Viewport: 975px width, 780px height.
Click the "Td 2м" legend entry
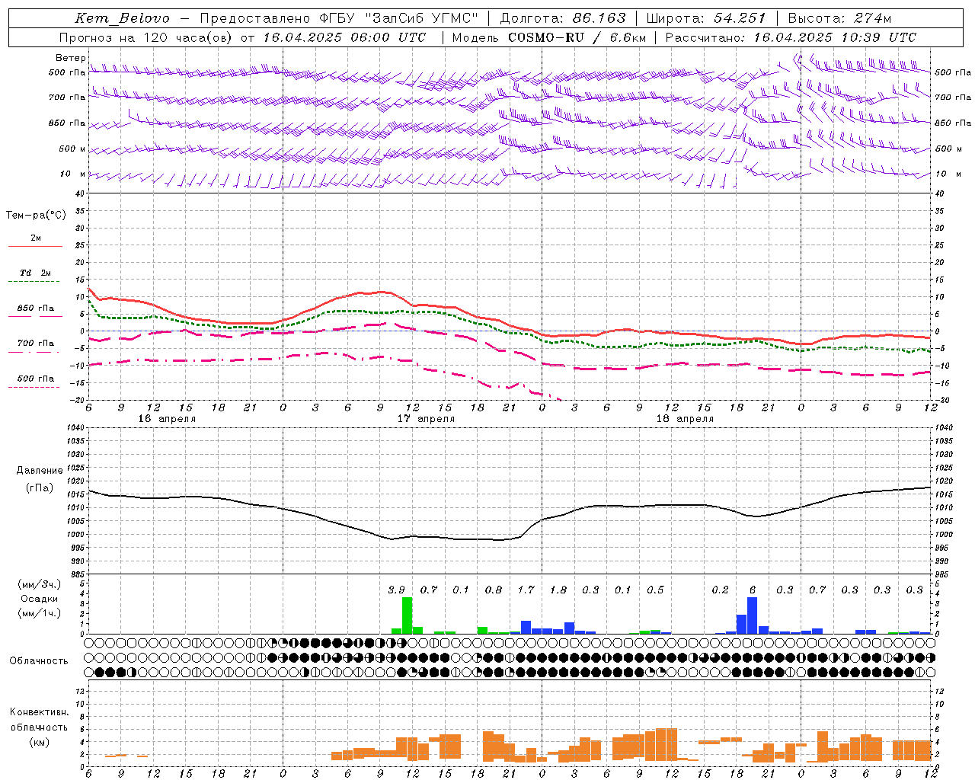point(35,273)
